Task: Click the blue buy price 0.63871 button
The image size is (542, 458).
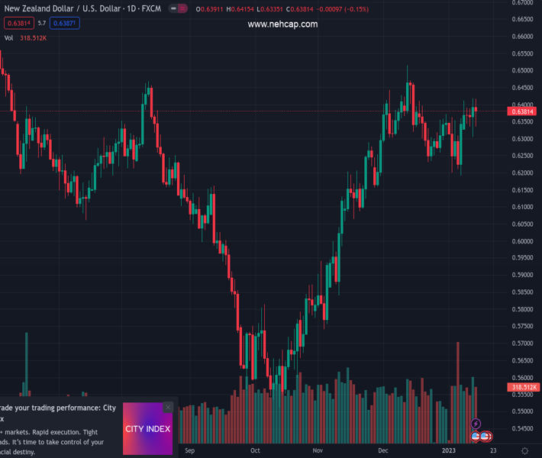Action: 65,24
